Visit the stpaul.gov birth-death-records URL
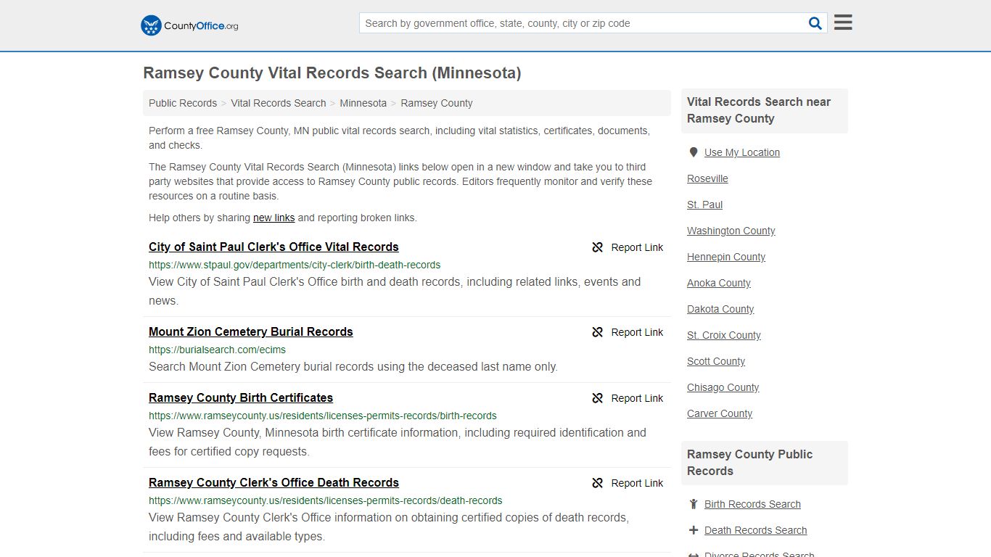 tap(295, 265)
